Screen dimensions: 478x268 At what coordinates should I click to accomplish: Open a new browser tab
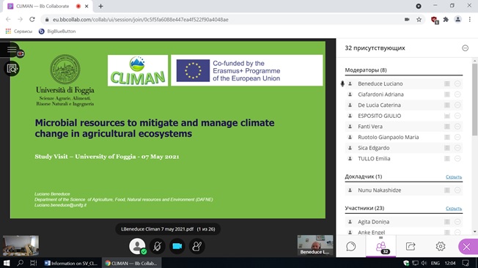pos(100,6)
